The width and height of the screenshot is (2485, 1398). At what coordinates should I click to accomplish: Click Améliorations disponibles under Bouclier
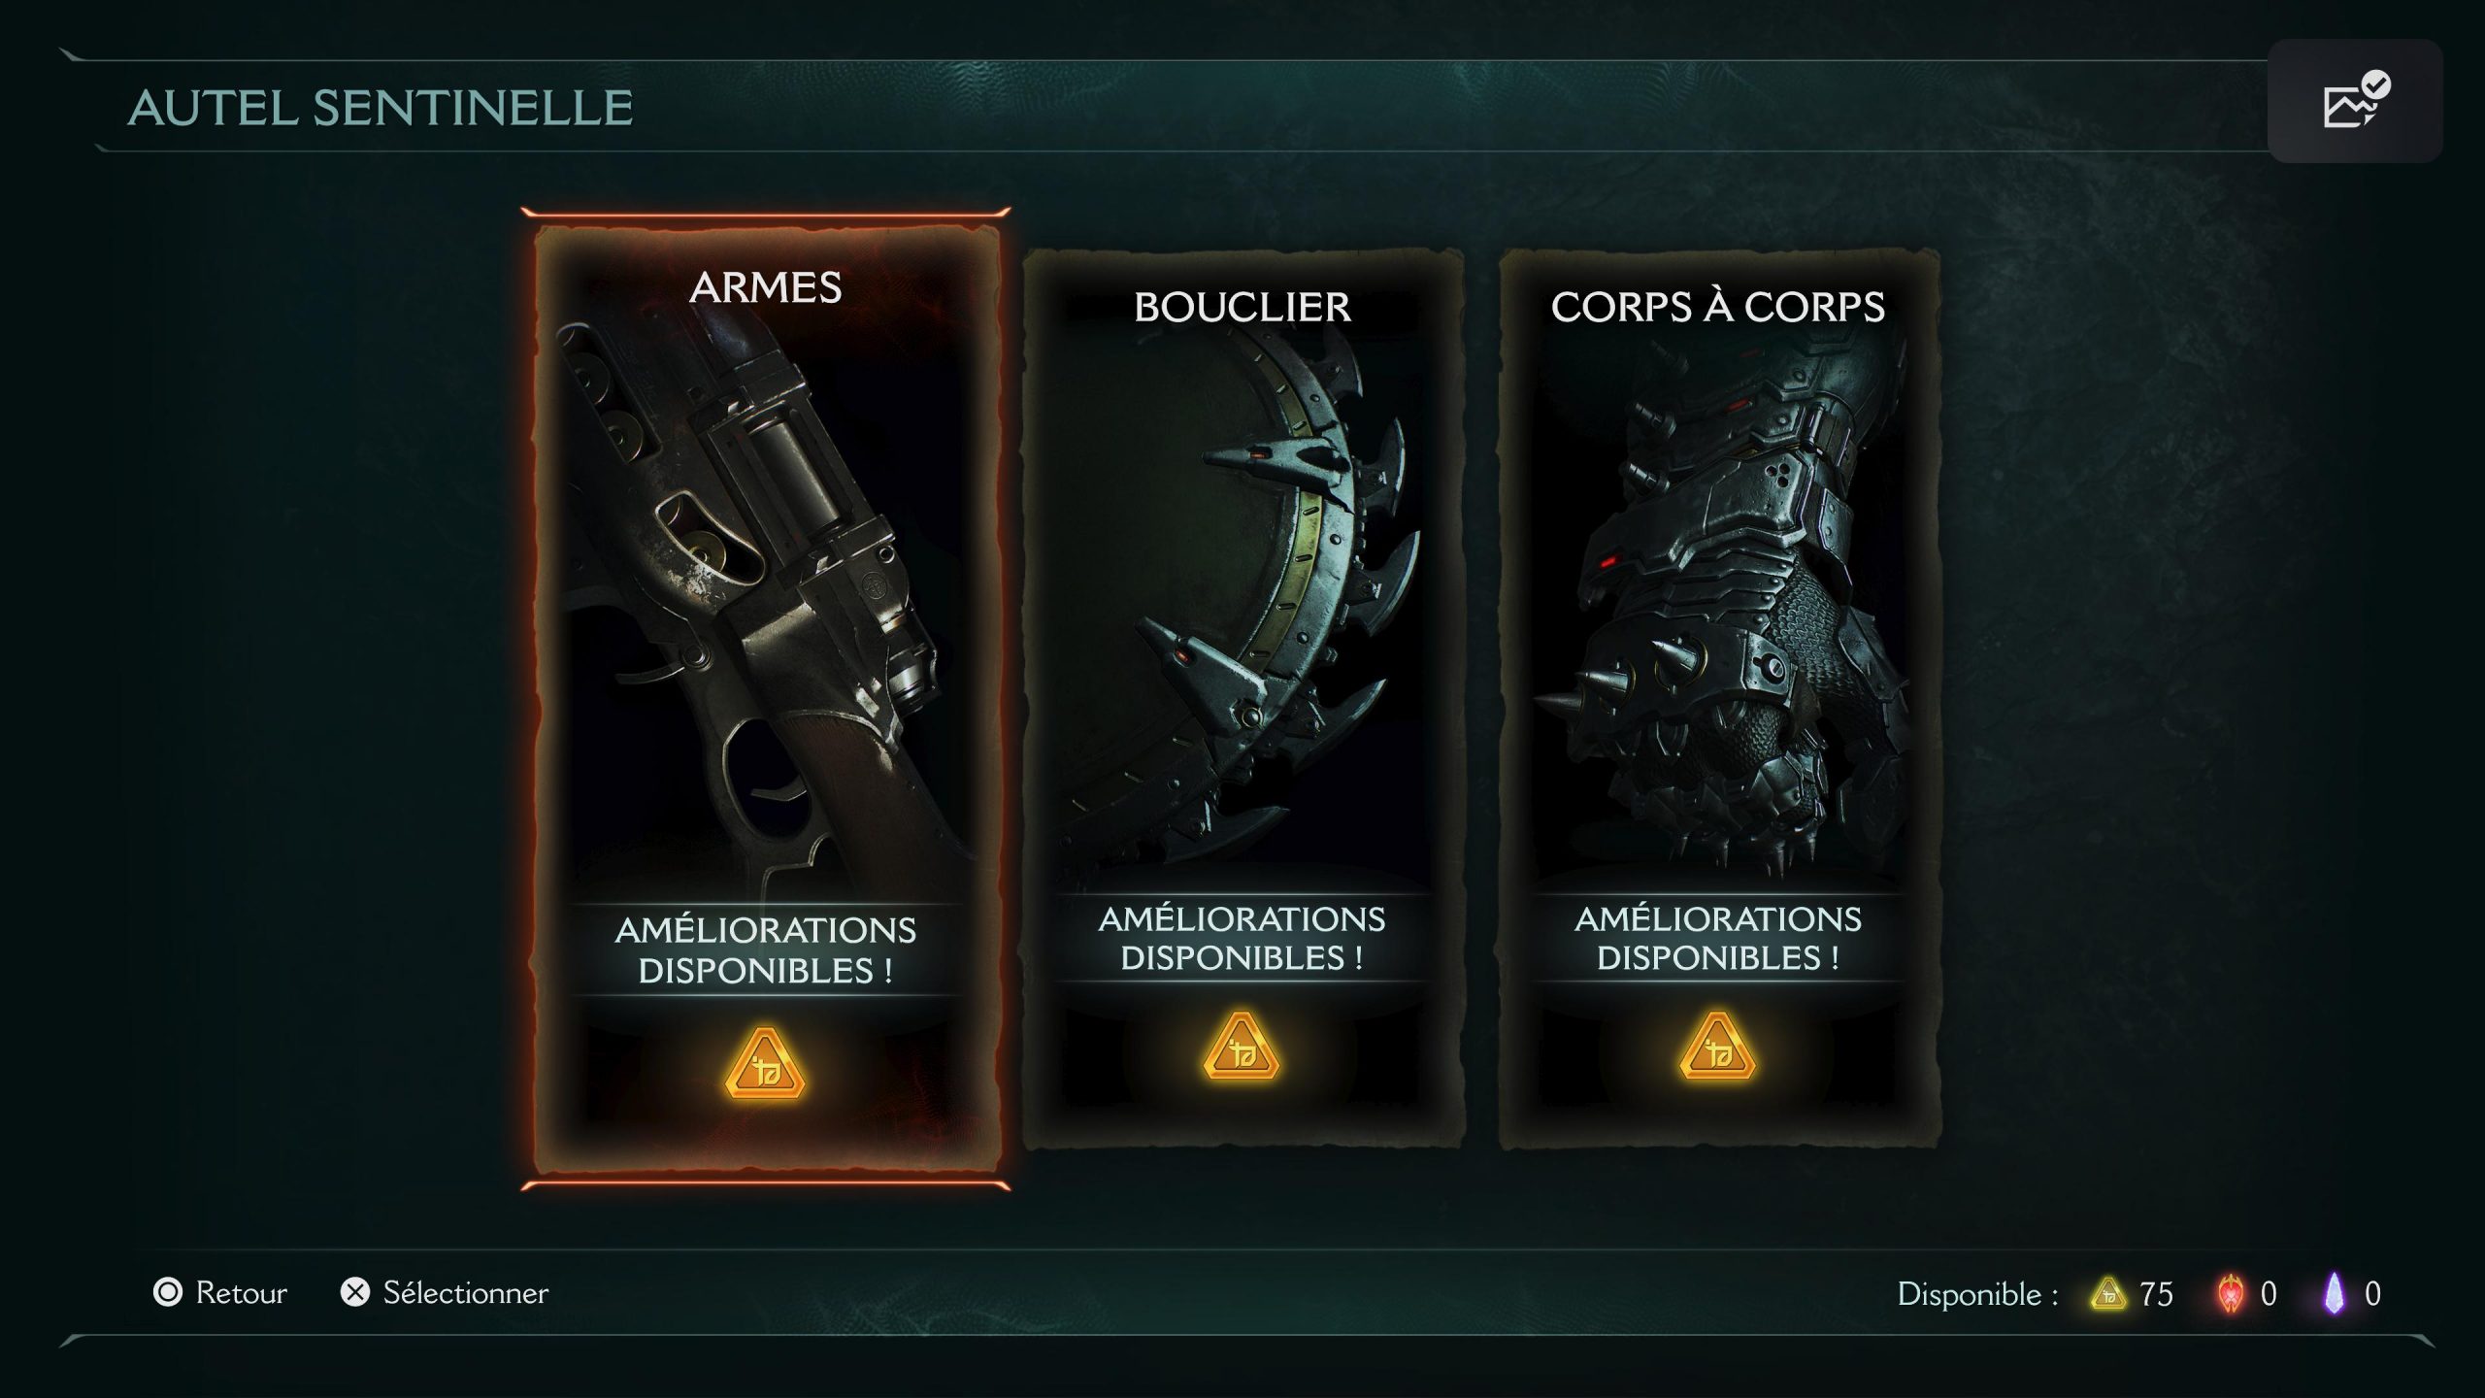pos(1242,938)
